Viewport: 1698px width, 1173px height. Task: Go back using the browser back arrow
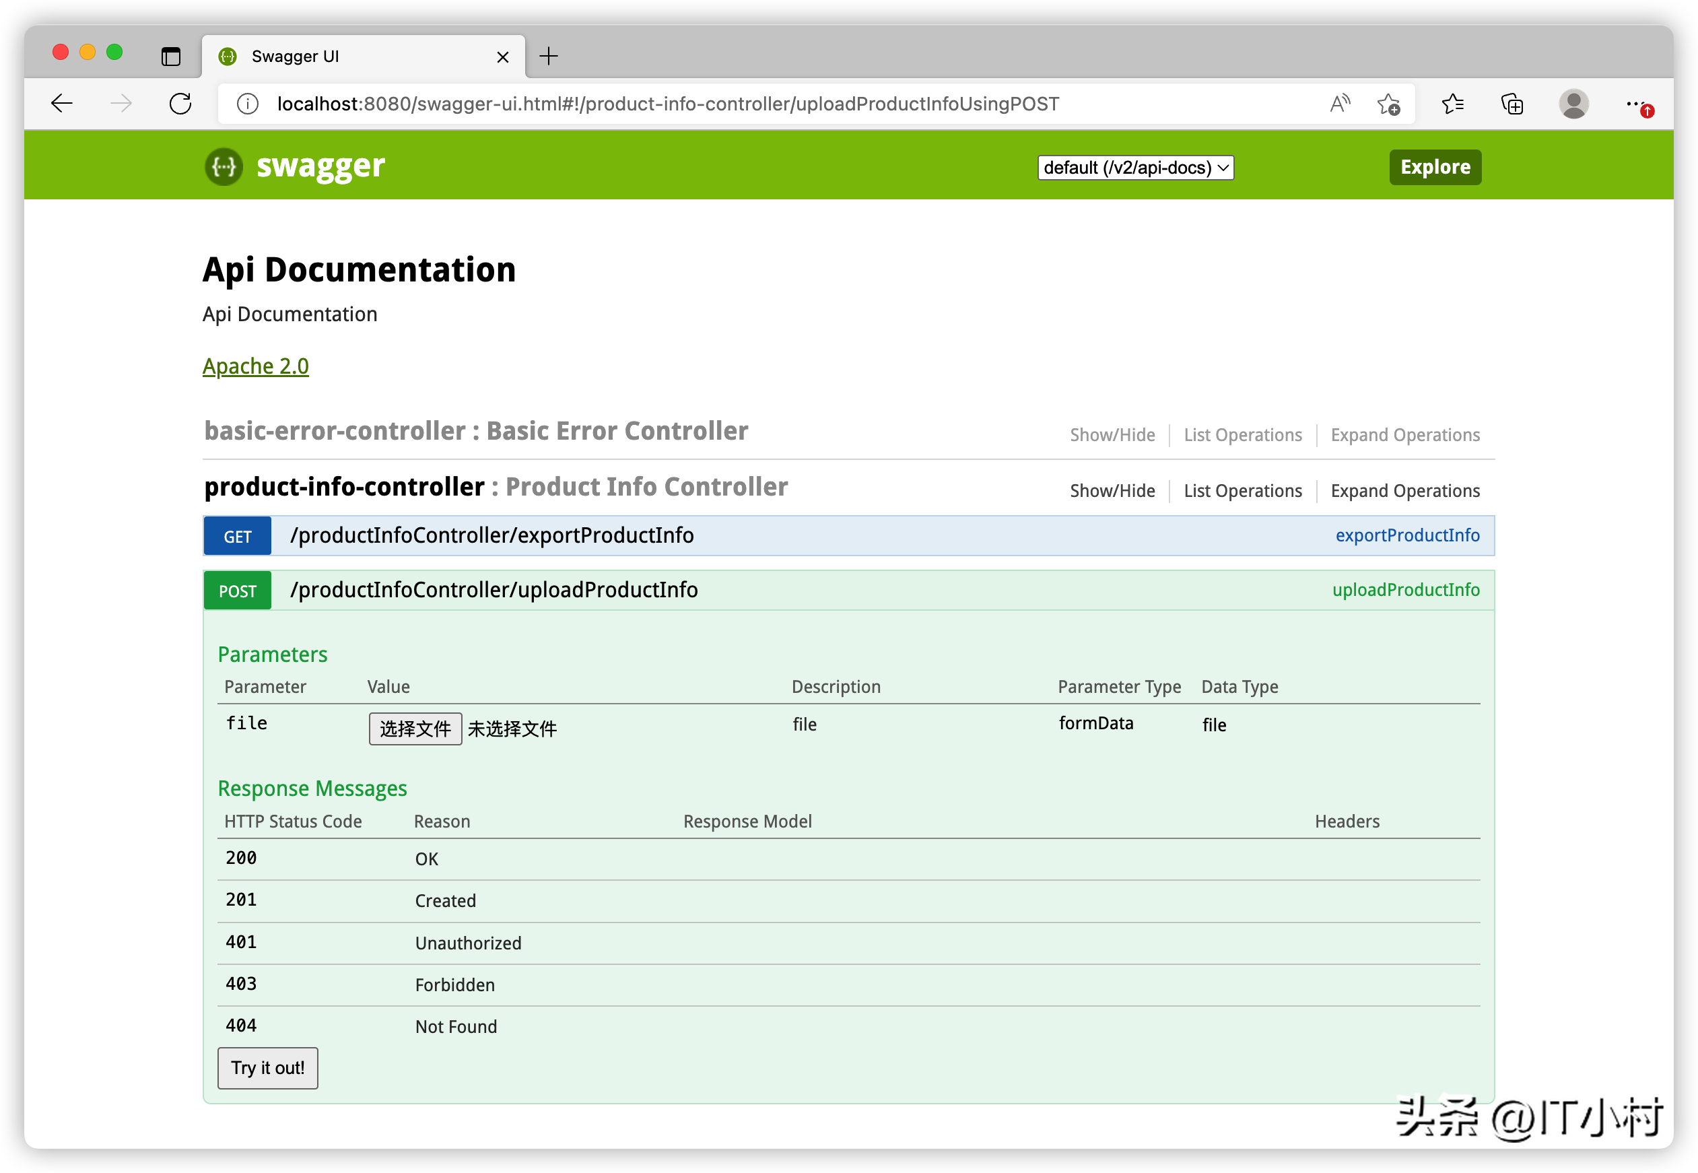tap(62, 104)
